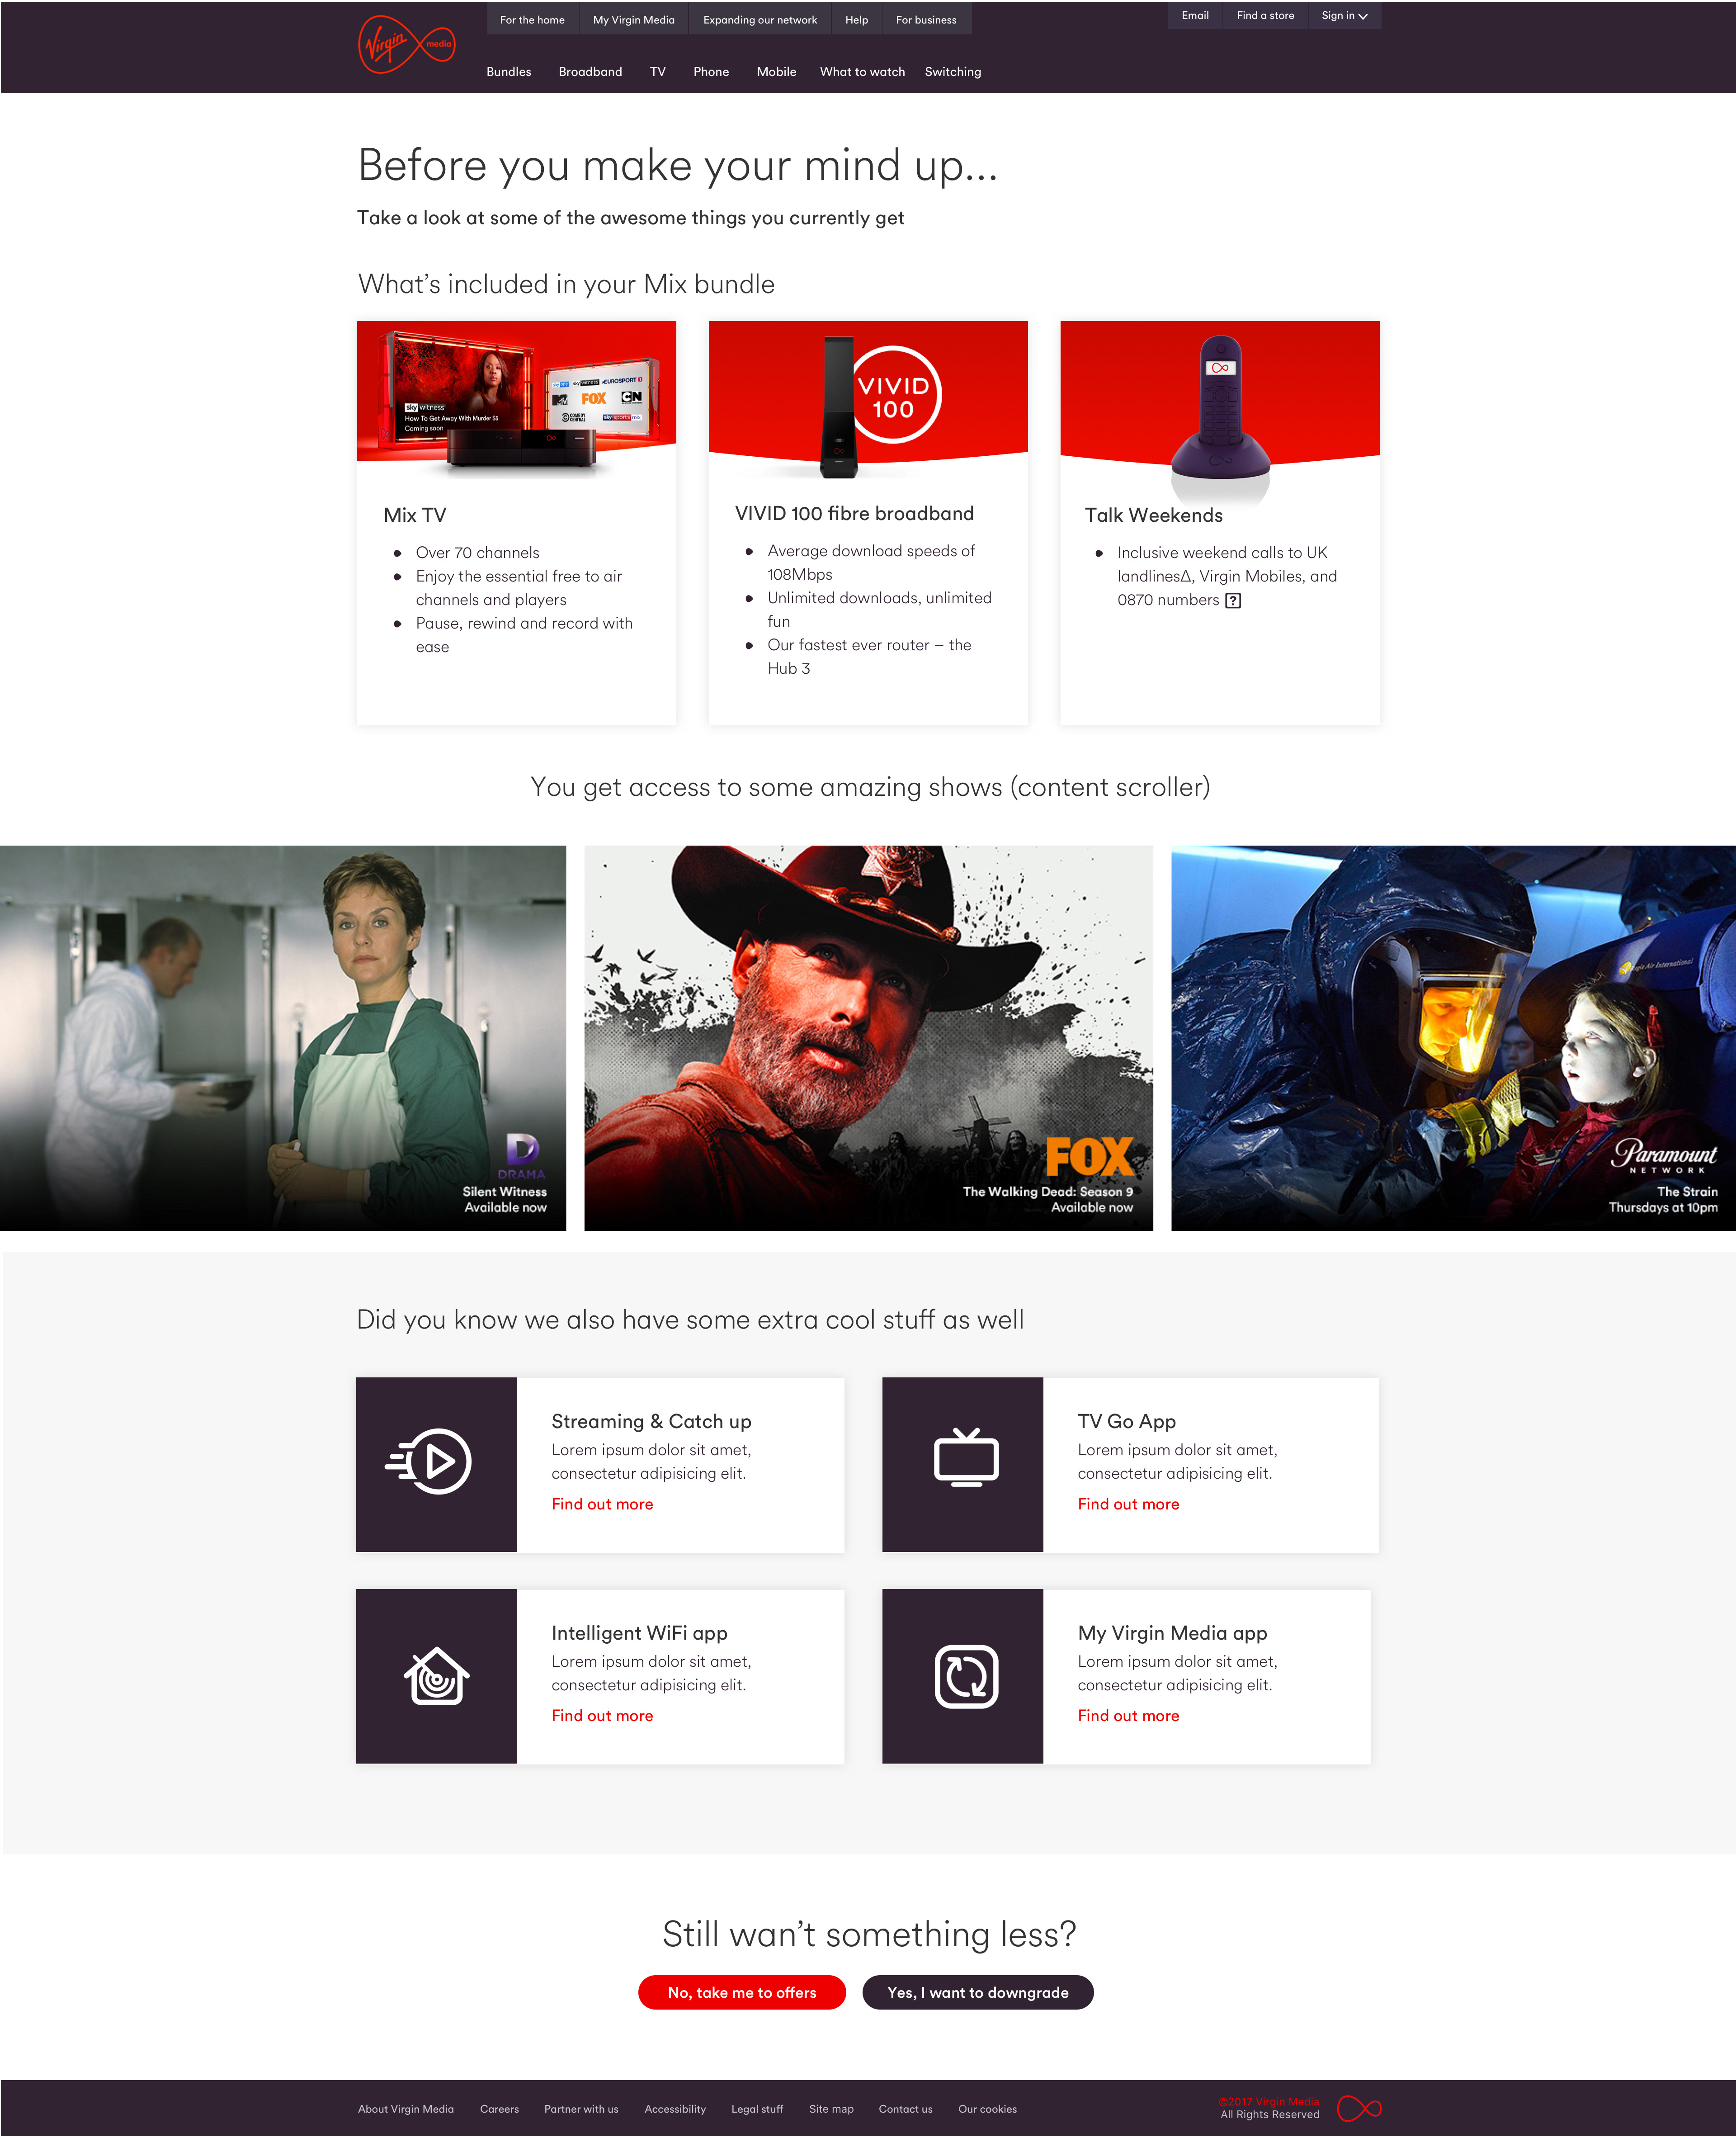
Task: Open What to watch
Action: pos(862,72)
